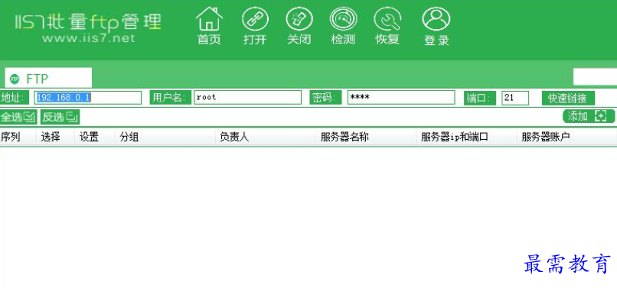
Task: Switch to the FTP tab
Action: 48,78
